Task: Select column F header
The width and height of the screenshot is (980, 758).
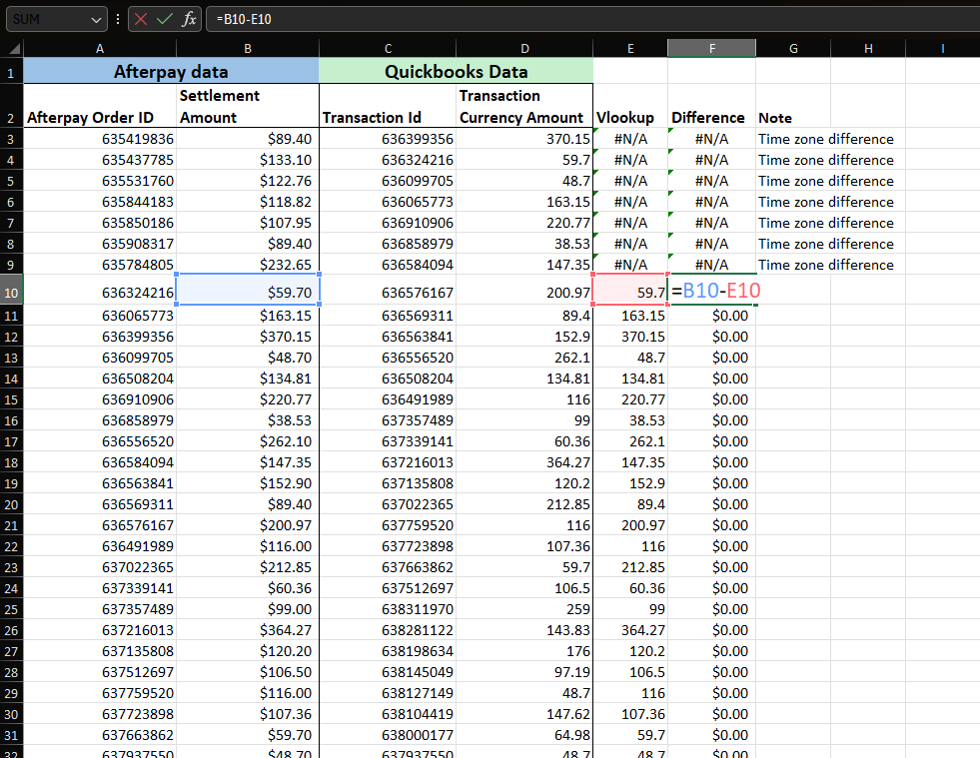Action: point(711,48)
